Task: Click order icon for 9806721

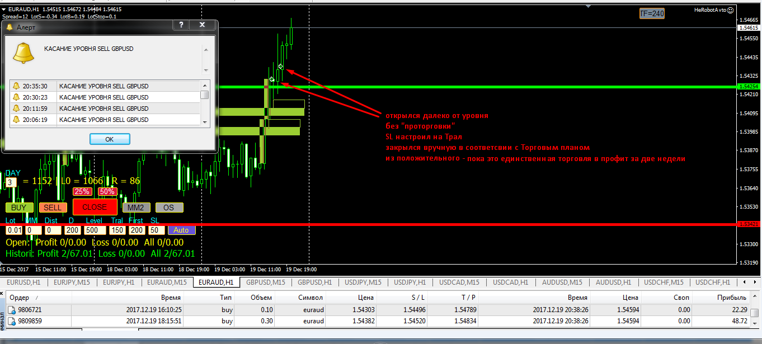Action: (x=11, y=310)
